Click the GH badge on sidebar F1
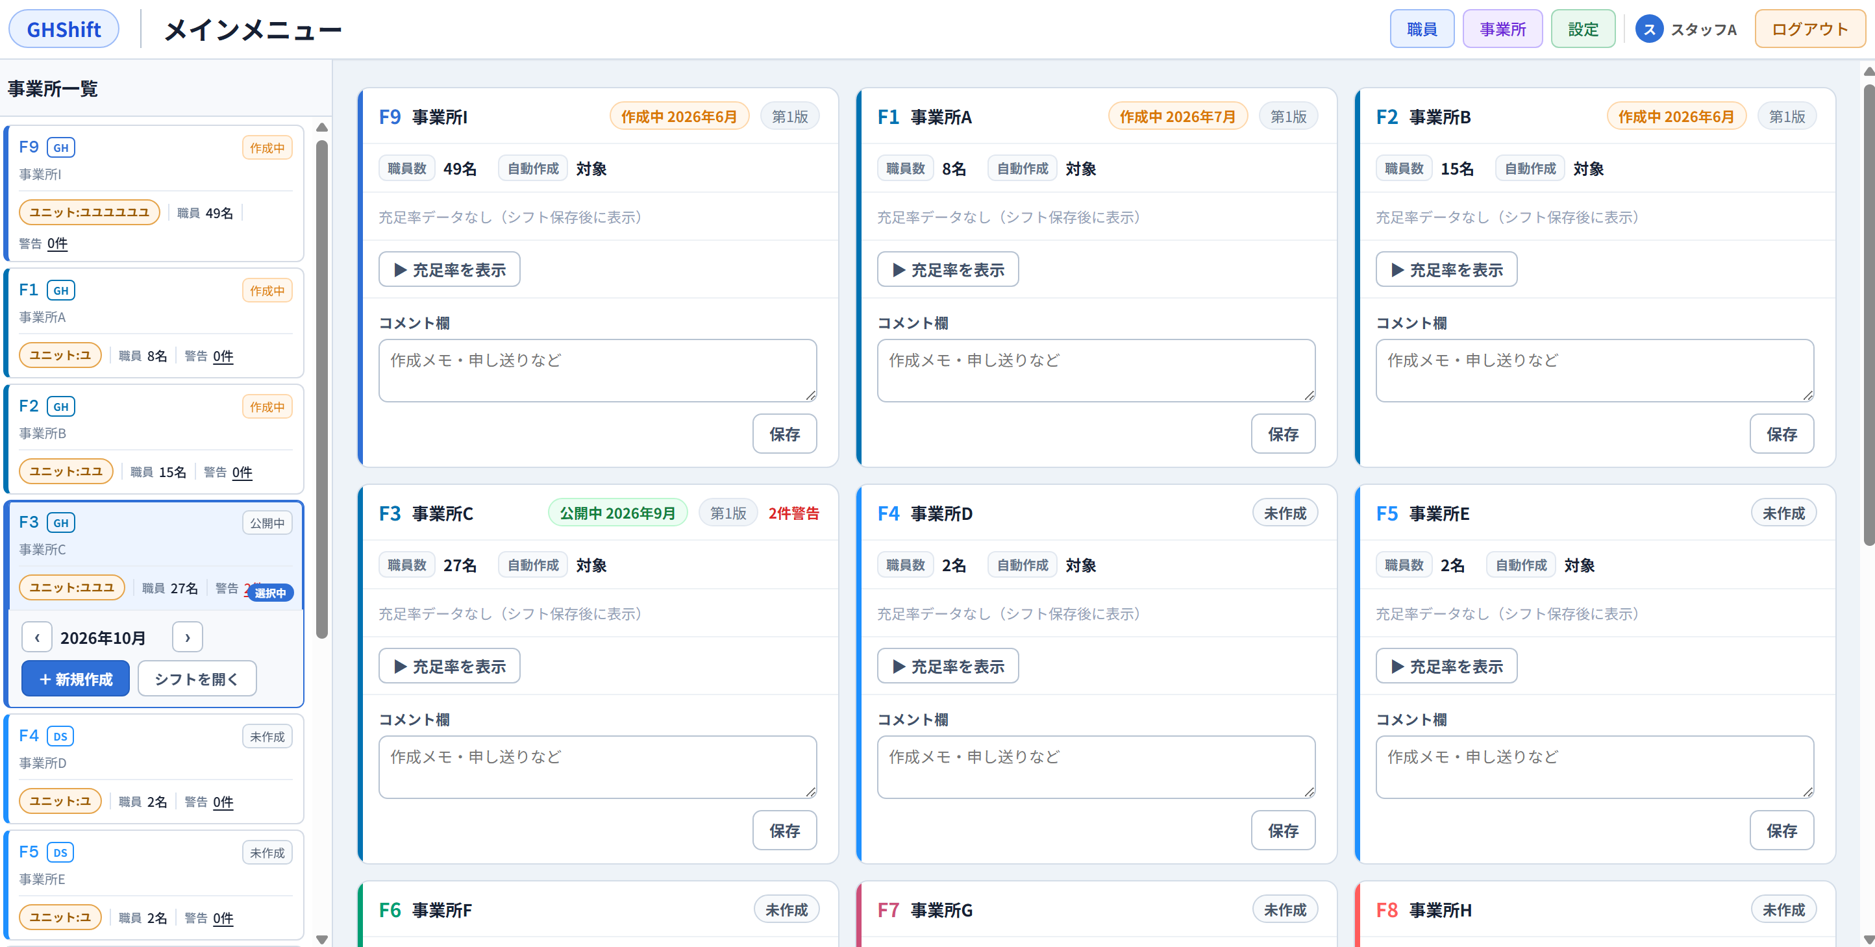The width and height of the screenshot is (1875, 947). point(60,290)
